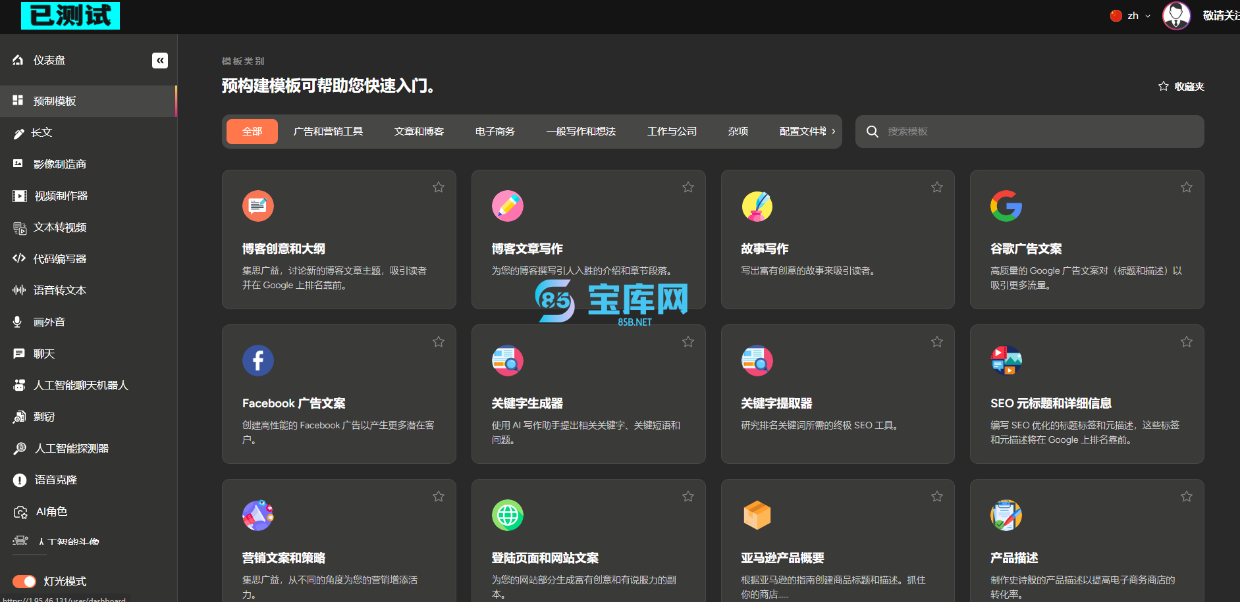The width and height of the screenshot is (1240, 602).
Task: Go to 仪表盘 dashboard in sidebar
Action: [x=49, y=61]
